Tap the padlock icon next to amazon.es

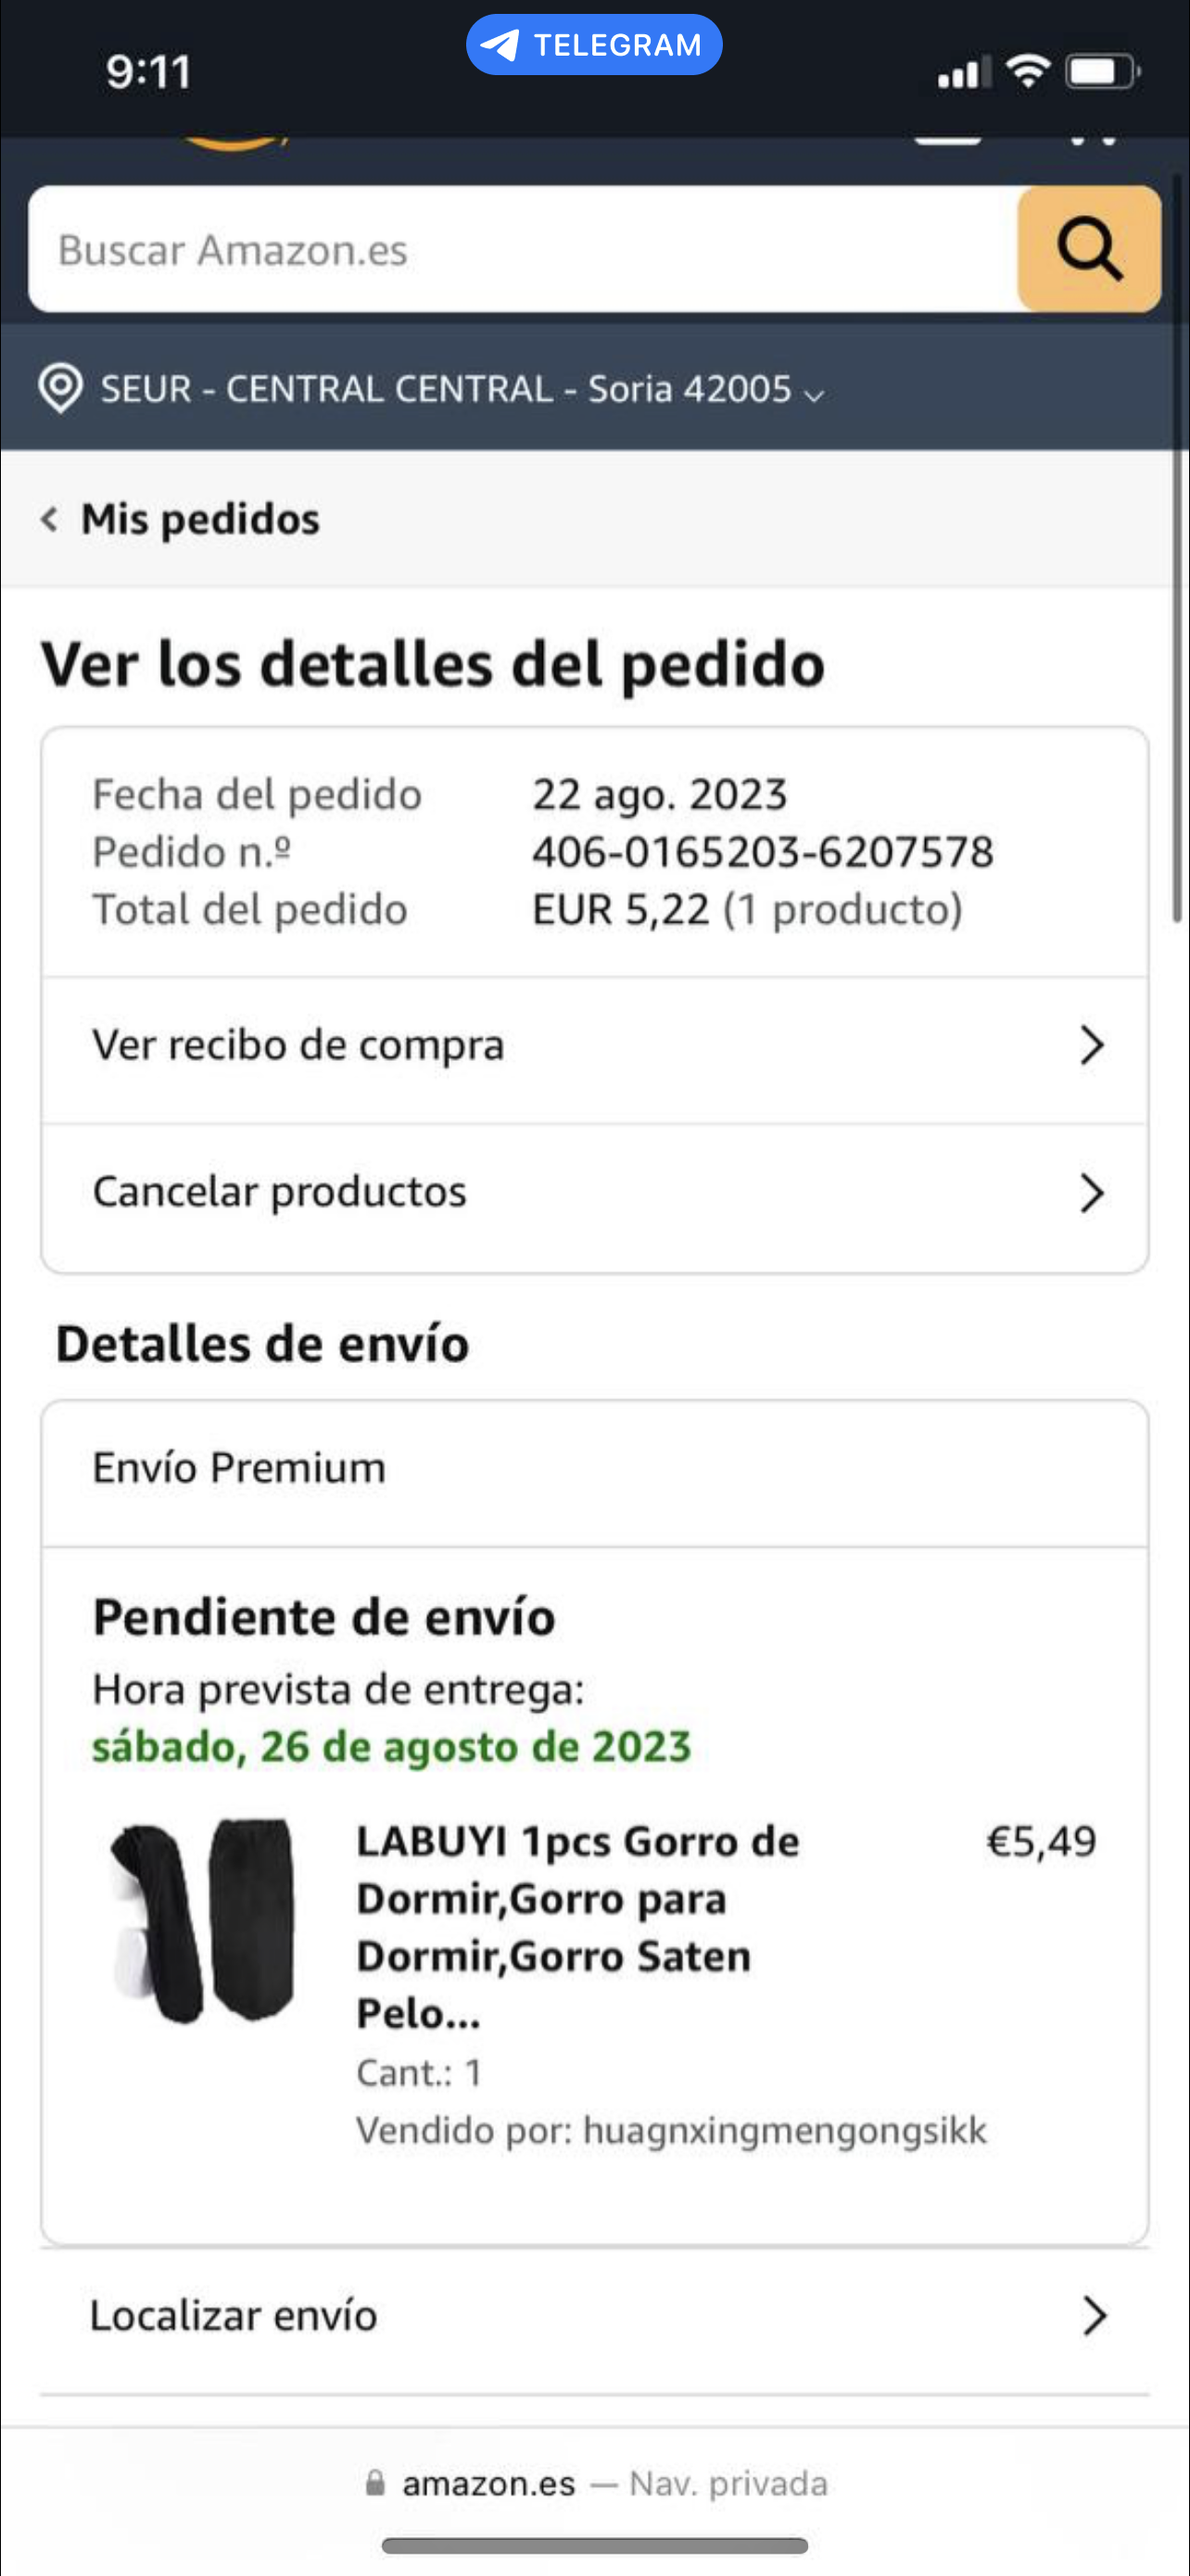tap(374, 2482)
